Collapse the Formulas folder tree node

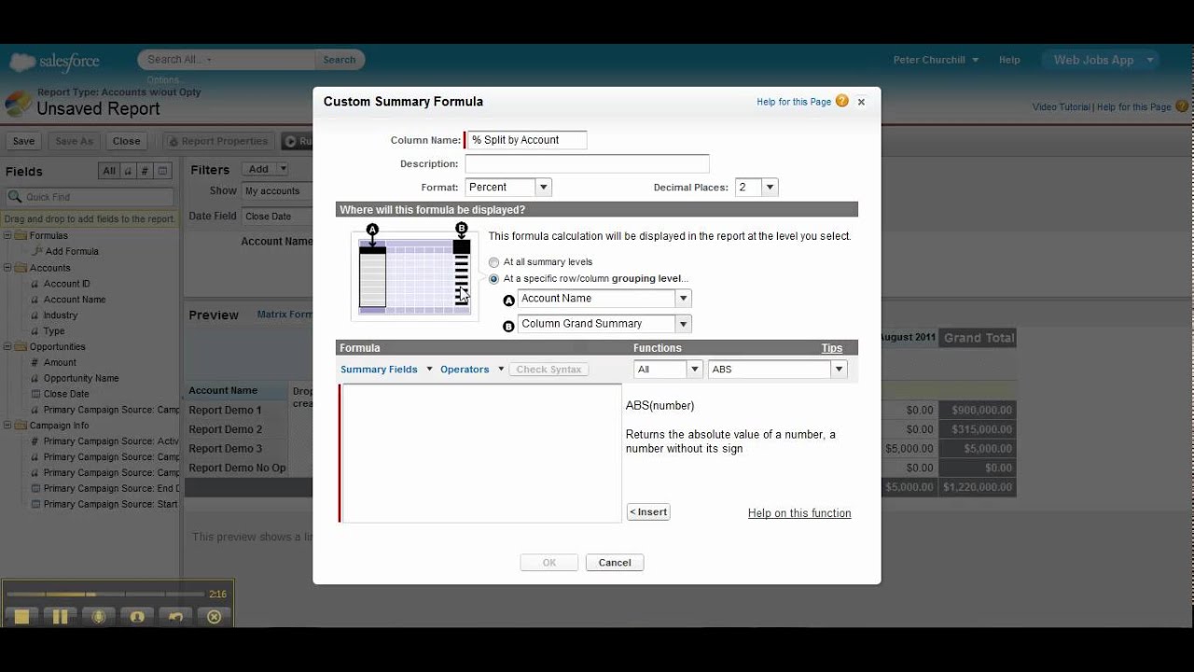8,235
